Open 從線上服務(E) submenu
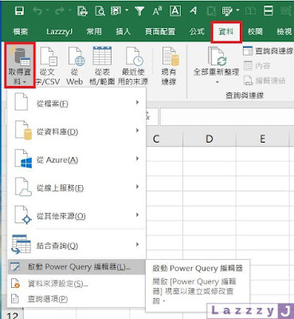294x319 pixels. click(x=76, y=187)
